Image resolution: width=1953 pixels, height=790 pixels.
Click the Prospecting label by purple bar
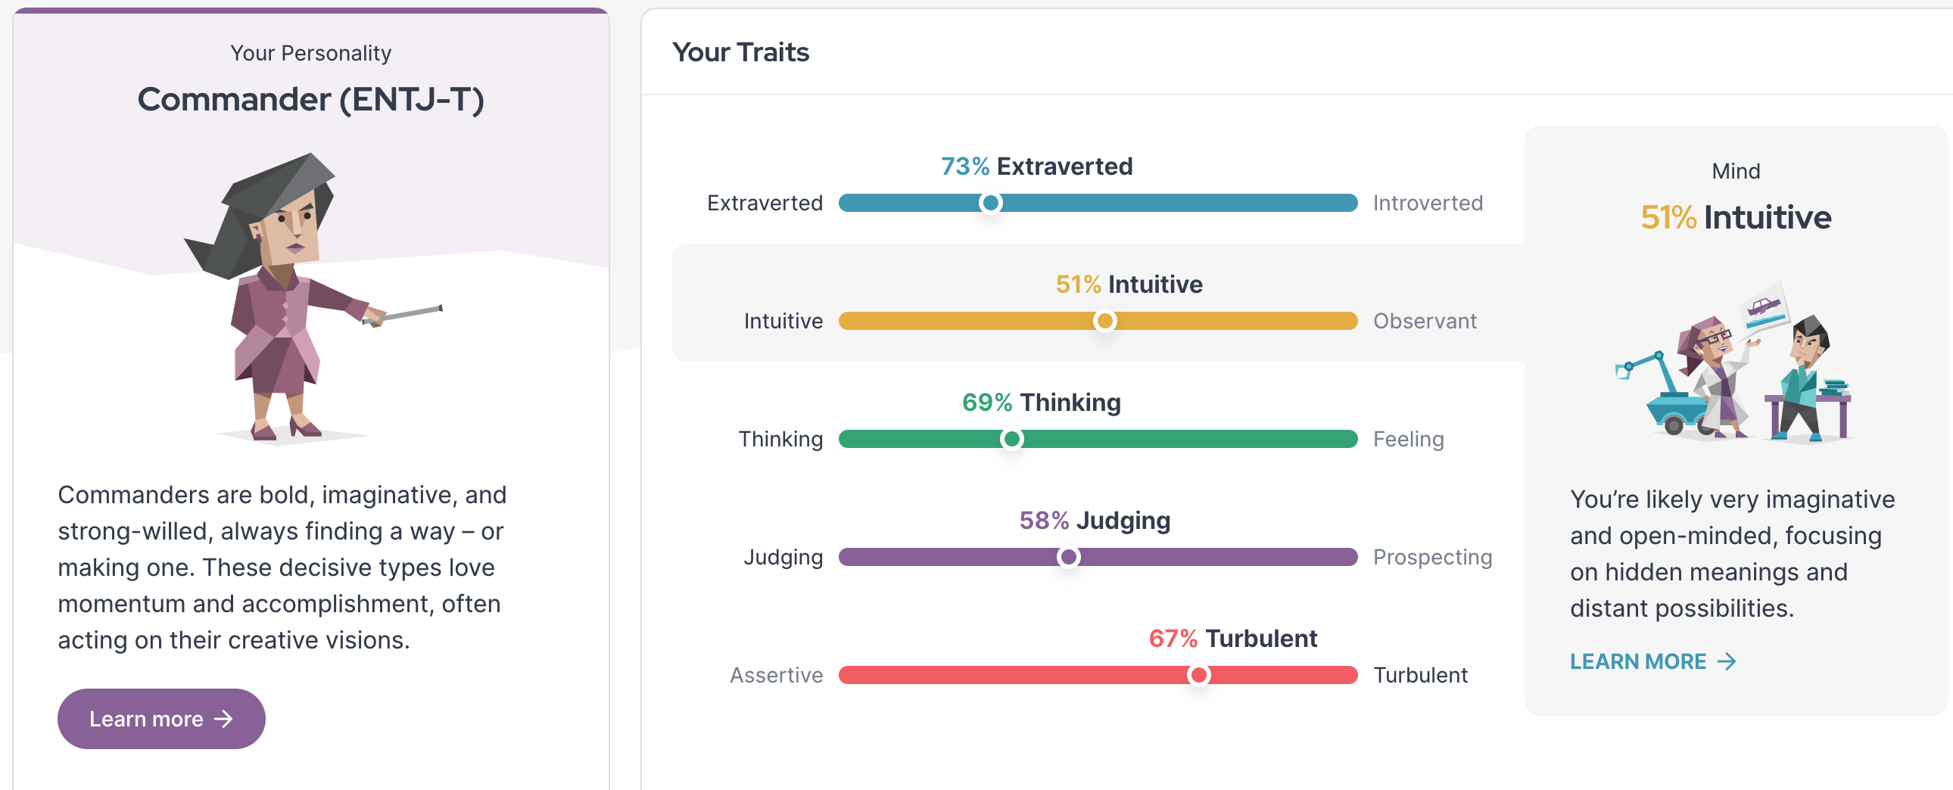[x=1432, y=556]
